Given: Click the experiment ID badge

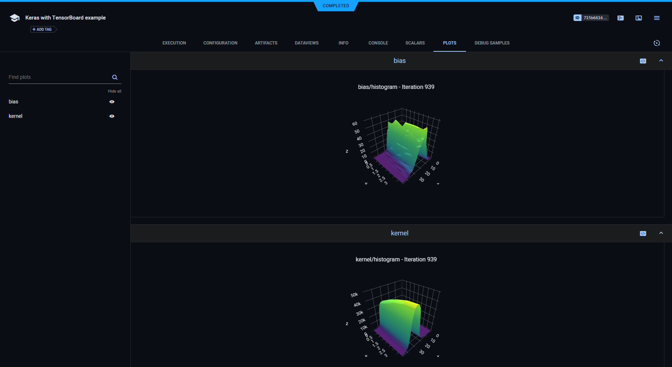Looking at the screenshot, I should tap(591, 18).
